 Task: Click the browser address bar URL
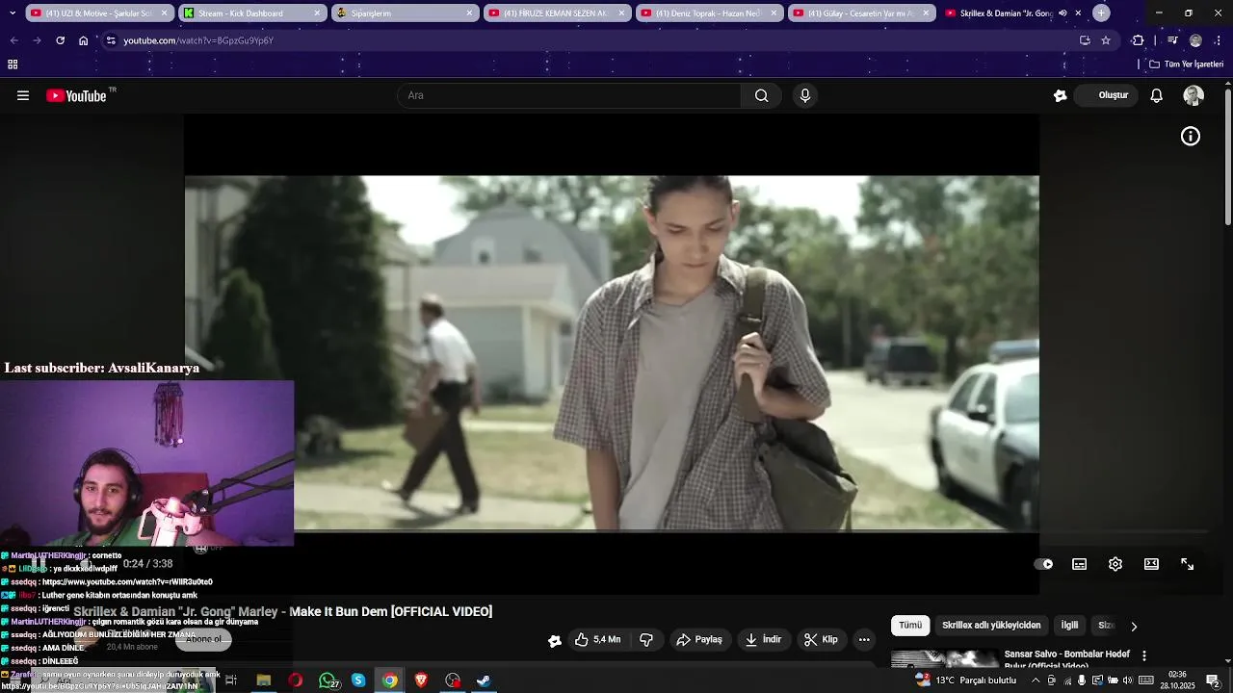click(198, 40)
